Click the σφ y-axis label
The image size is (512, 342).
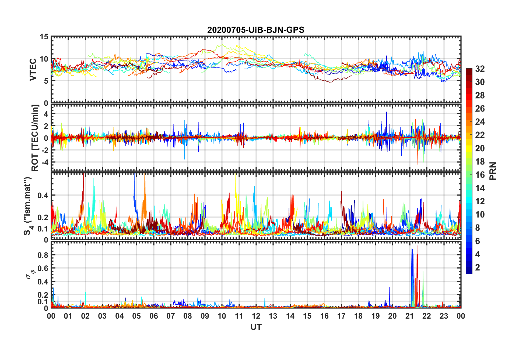click(x=30, y=274)
